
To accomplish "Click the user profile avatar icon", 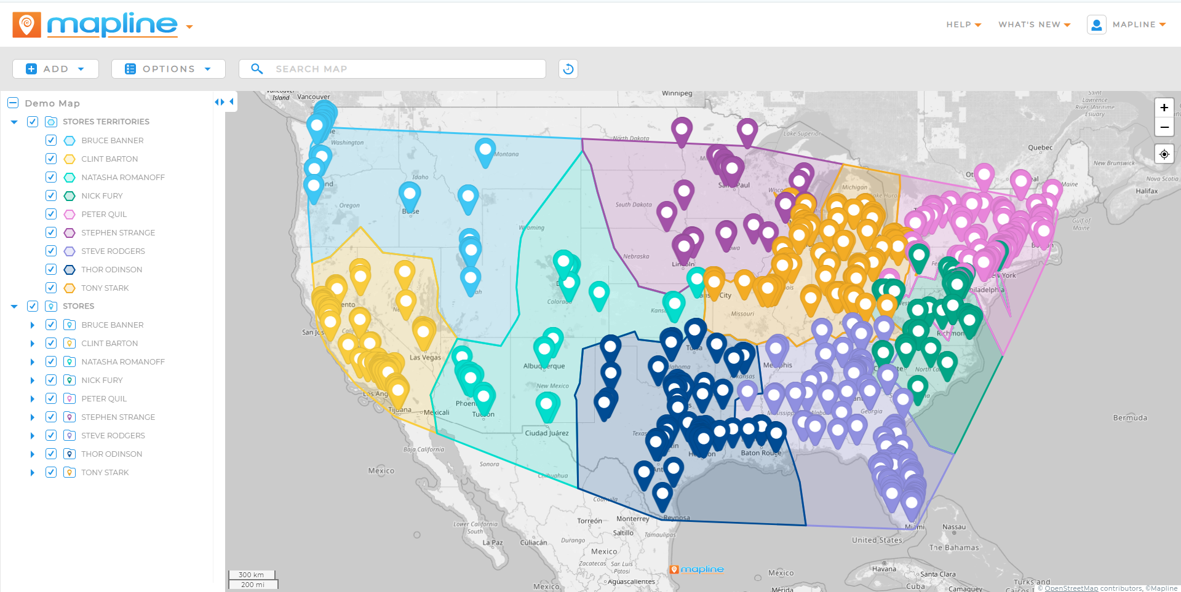I will tap(1097, 25).
